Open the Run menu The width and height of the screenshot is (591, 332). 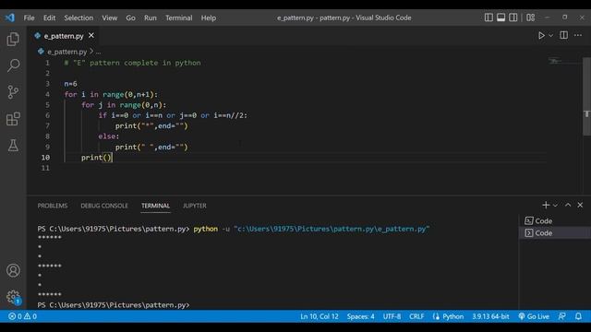coord(150,18)
